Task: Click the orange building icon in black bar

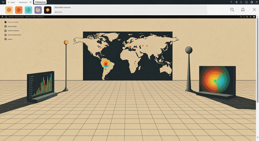Action: point(251,17)
